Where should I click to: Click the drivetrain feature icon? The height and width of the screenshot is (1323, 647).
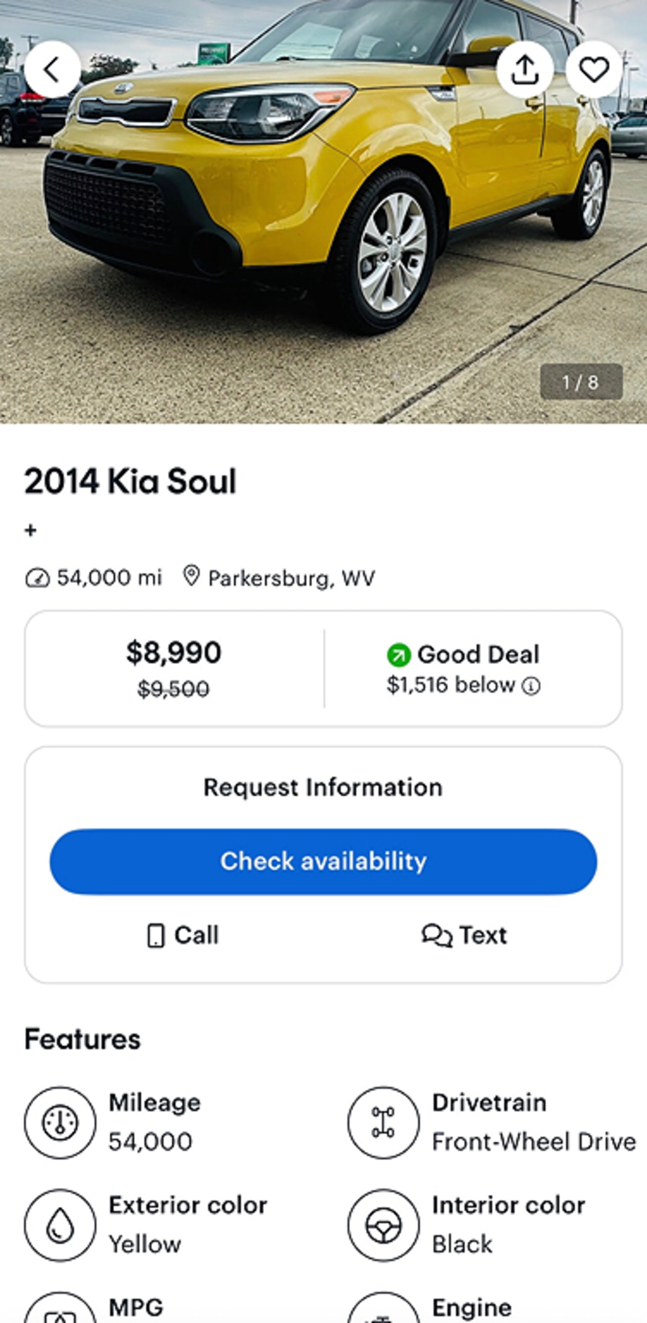pyautogui.click(x=383, y=1123)
